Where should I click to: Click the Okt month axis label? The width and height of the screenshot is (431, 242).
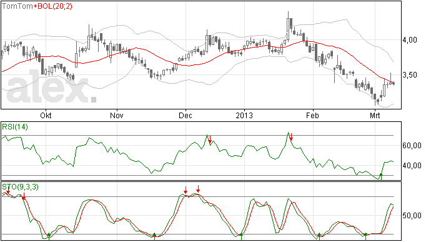pos(46,115)
